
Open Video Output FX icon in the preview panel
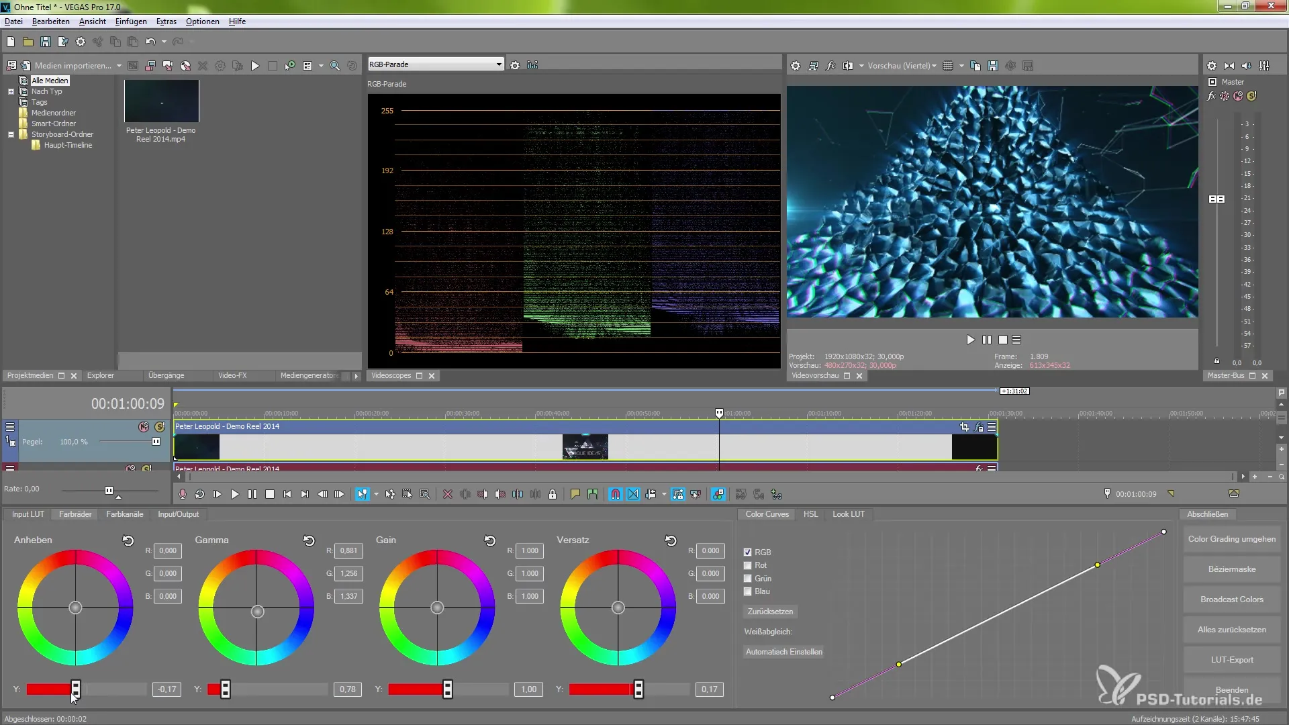pyautogui.click(x=830, y=66)
